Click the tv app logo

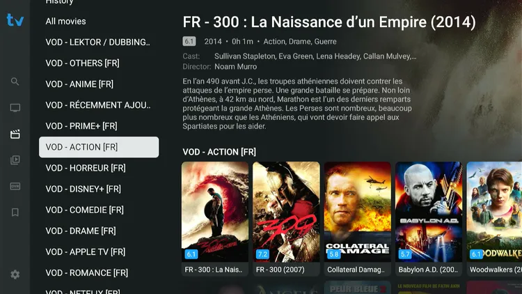click(15, 20)
